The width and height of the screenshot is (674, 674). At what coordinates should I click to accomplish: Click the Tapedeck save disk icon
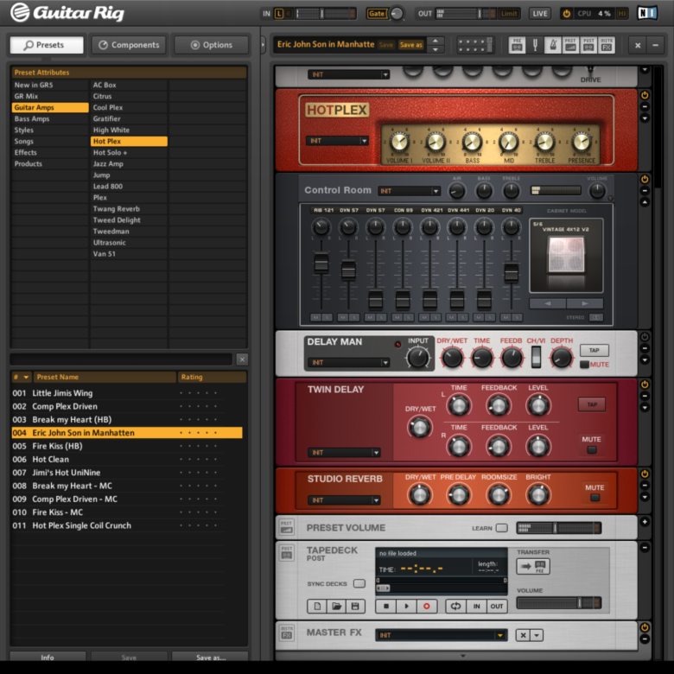pyautogui.click(x=354, y=607)
